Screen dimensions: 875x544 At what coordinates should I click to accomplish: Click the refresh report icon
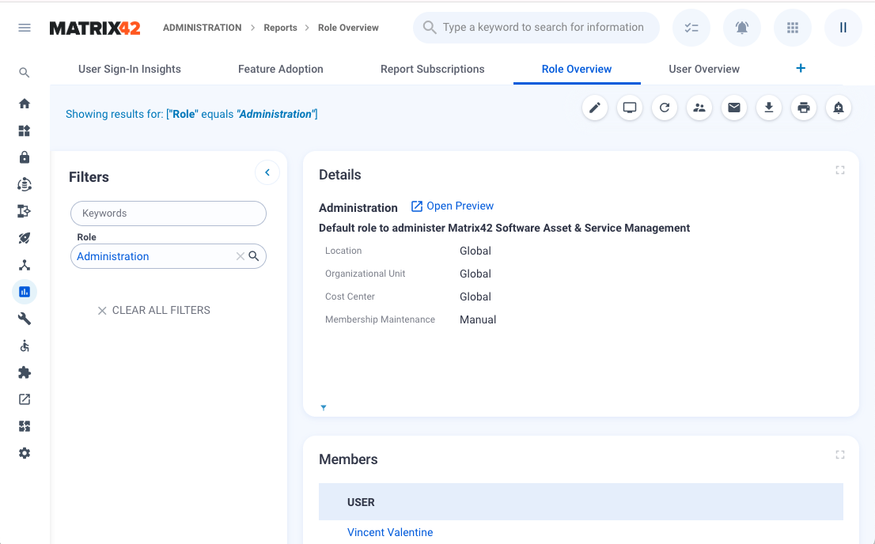[x=665, y=108]
